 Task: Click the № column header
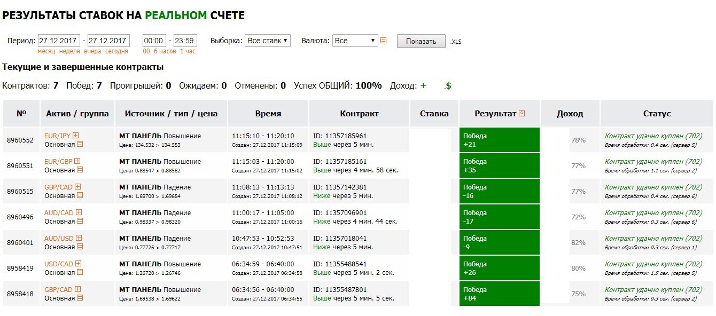coord(21,114)
